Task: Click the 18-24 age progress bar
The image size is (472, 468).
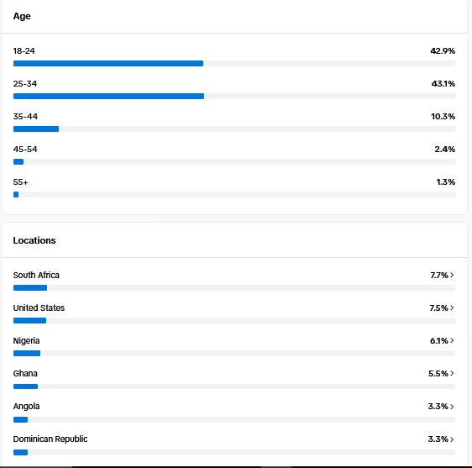Action: [233, 63]
